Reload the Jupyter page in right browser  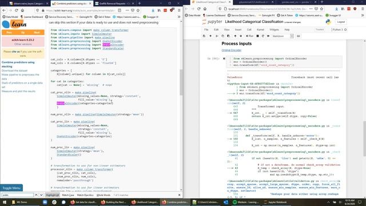(x=198, y=9)
